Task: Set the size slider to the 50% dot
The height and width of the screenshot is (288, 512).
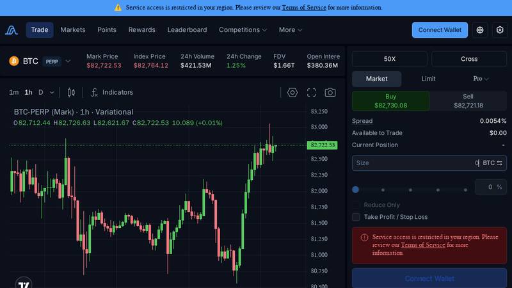Action: (410, 189)
